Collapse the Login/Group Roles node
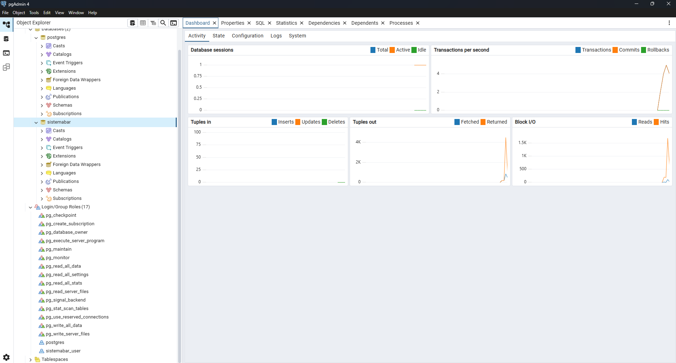Image resolution: width=676 pixels, height=363 pixels. (30, 207)
